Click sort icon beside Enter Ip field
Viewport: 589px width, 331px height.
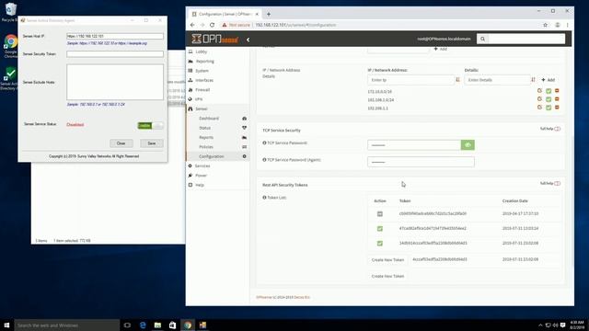[x=458, y=80]
